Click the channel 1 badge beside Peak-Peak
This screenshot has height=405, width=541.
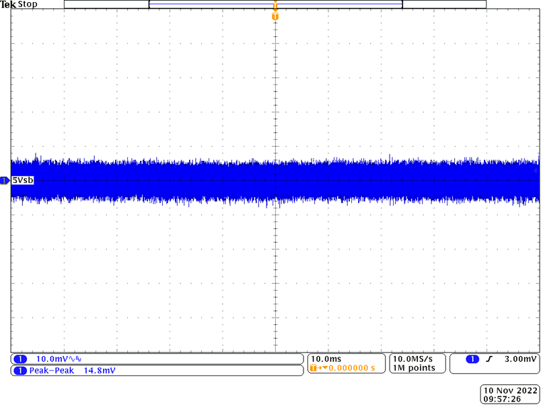click(x=20, y=371)
